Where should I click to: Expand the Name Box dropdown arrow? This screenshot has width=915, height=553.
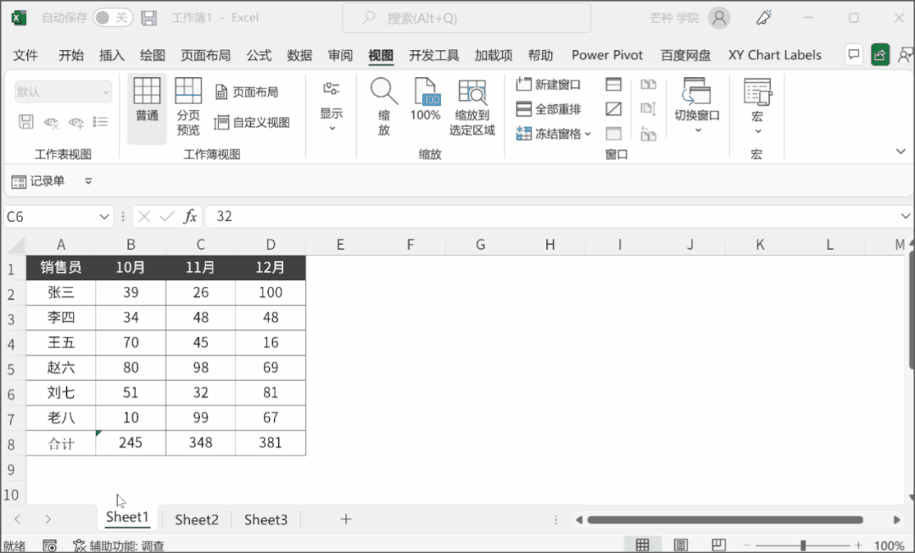click(x=104, y=217)
